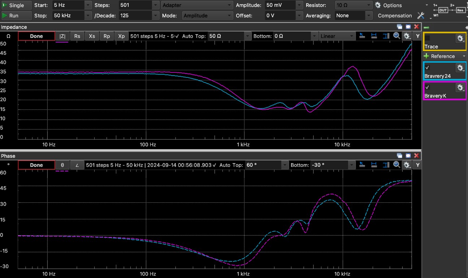Click the zoom magnifier in Phase panel
The image size is (468, 278).
[396, 165]
